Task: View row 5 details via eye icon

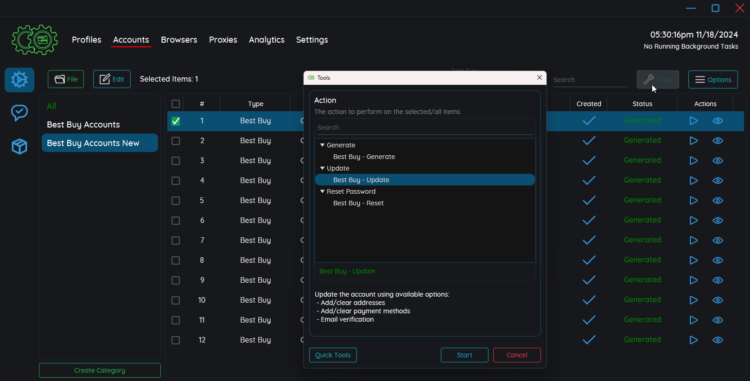Action: point(718,201)
